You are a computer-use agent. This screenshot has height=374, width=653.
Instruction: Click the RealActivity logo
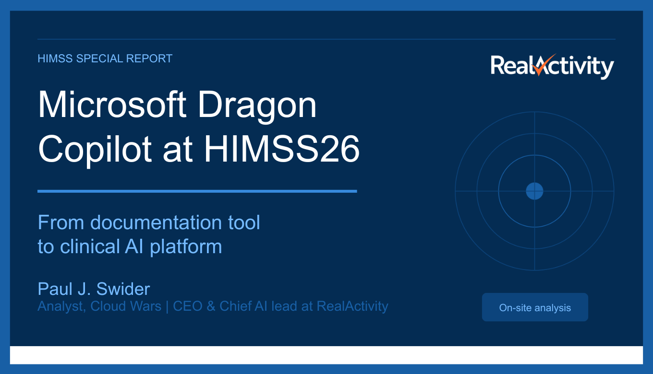pyautogui.click(x=552, y=66)
